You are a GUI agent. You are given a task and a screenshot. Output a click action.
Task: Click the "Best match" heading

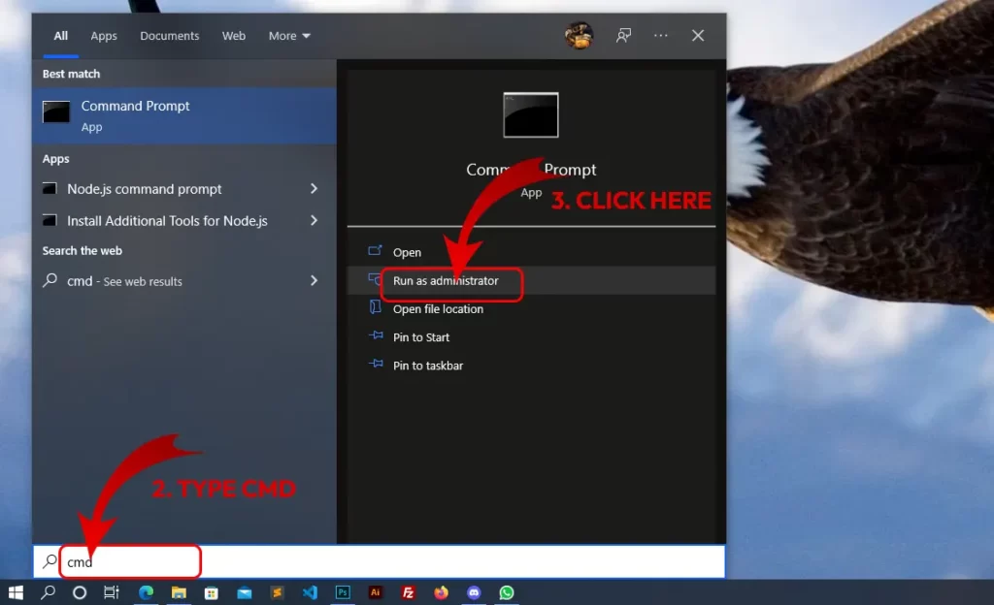71,74
